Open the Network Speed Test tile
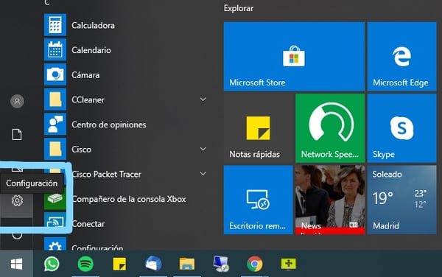Viewport: 442px width, 277px height. (x=330, y=128)
